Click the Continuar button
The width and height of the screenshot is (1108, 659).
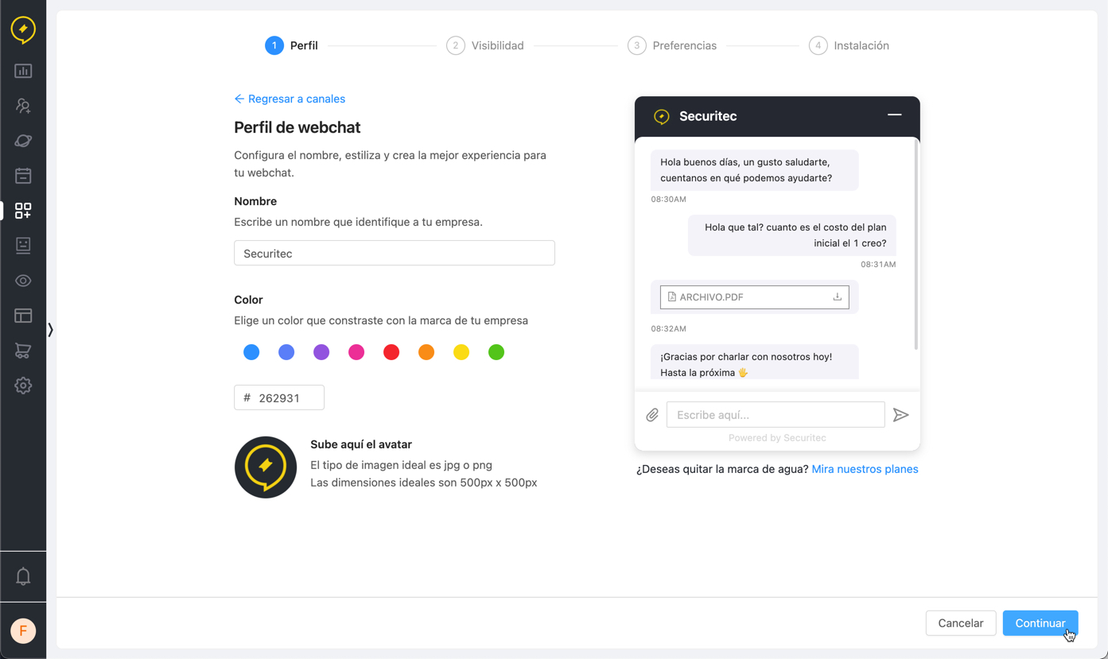1040,623
